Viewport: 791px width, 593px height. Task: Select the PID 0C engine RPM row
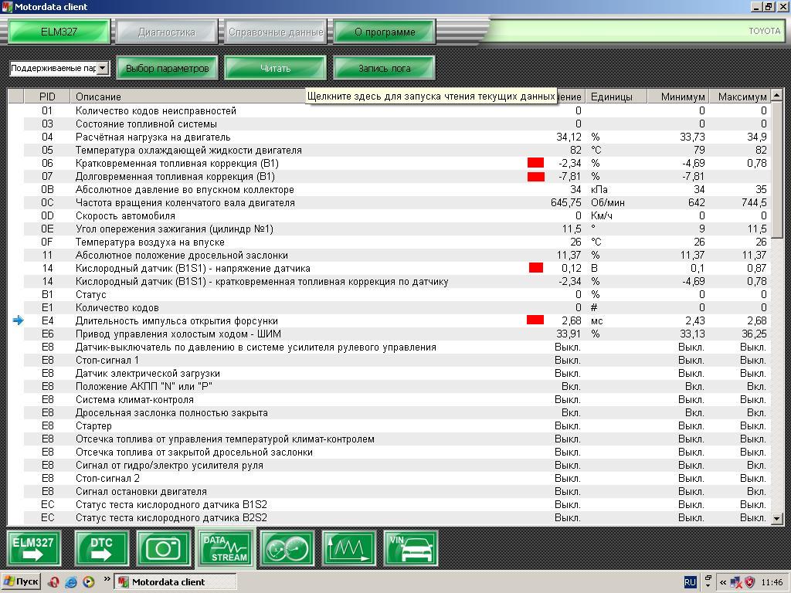(389, 203)
